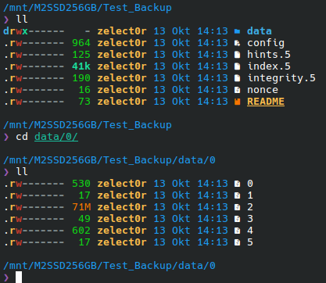This screenshot has height=283, width=326.
Task: Click the index.5 file name
Action: click(269, 66)
